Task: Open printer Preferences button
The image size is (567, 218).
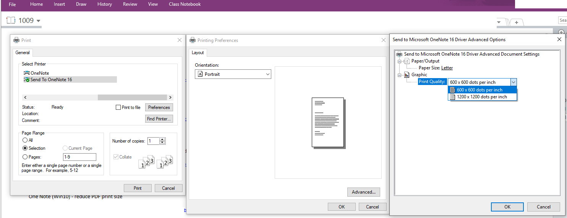Action: [x=159, y=107]
